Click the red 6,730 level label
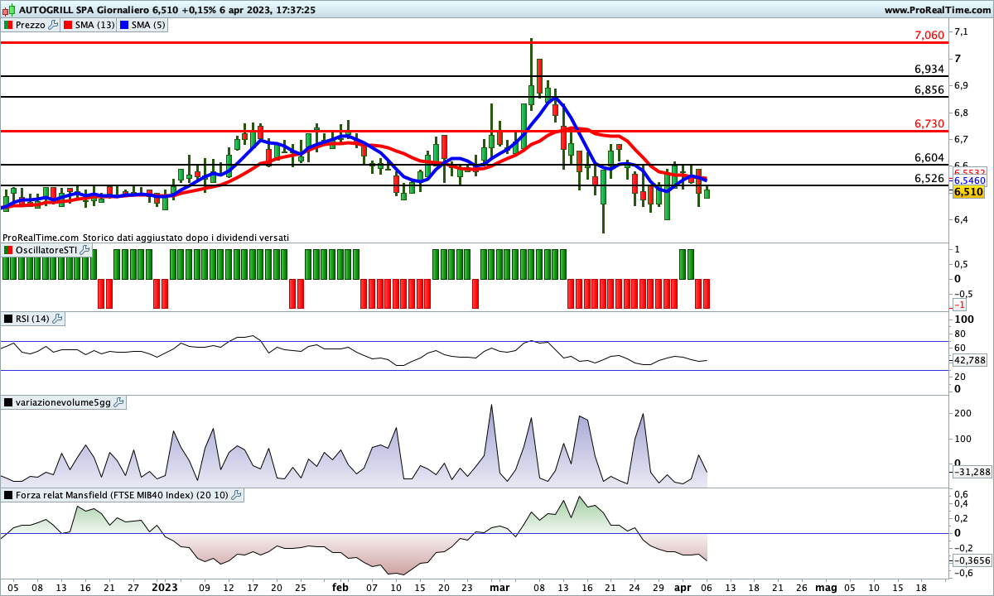The height and width of the screenshot is (596, 994). click(x=929, y=123)
